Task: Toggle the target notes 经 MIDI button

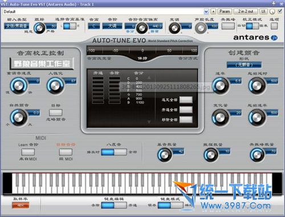Action: coord(66,152)
